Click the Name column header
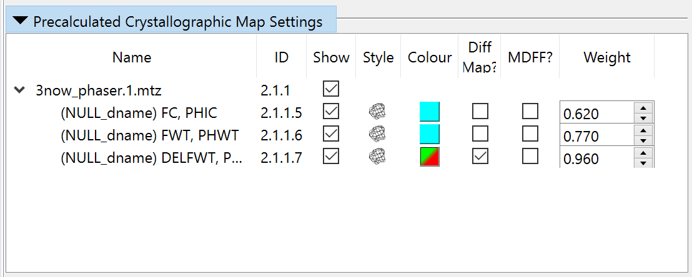Screen dimensions: 692x277 [x=132, y=57]
